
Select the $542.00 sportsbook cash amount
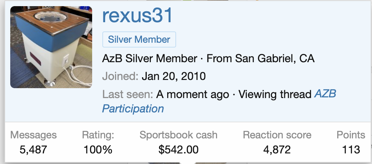(x=178, y=150)
